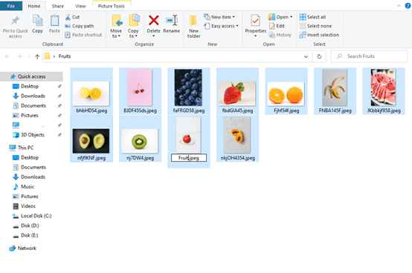This screenshot has height=273, width=412.
Task: Select the kiwi image nj7DW4.jpeg
Action: 140,138
